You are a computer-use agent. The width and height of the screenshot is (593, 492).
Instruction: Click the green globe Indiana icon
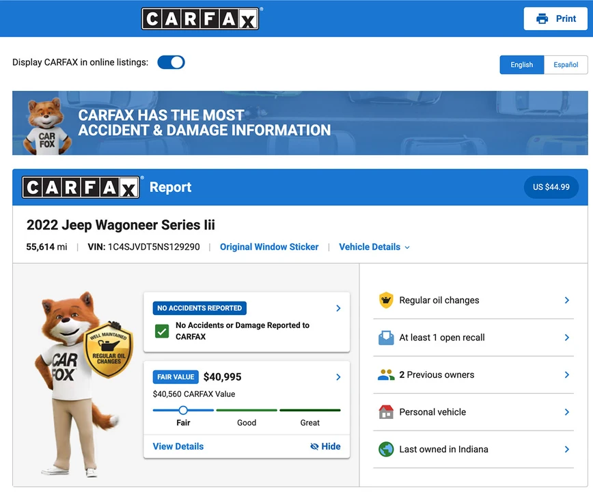pos(386,449)
